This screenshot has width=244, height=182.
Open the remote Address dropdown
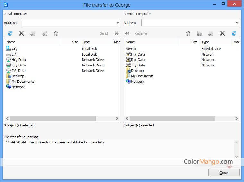pyautogui.click(x=237, y=23)
